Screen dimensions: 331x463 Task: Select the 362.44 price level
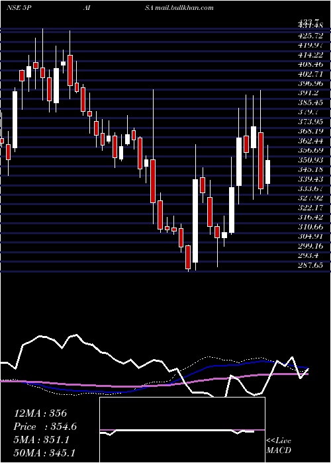(x=310, y=141)
